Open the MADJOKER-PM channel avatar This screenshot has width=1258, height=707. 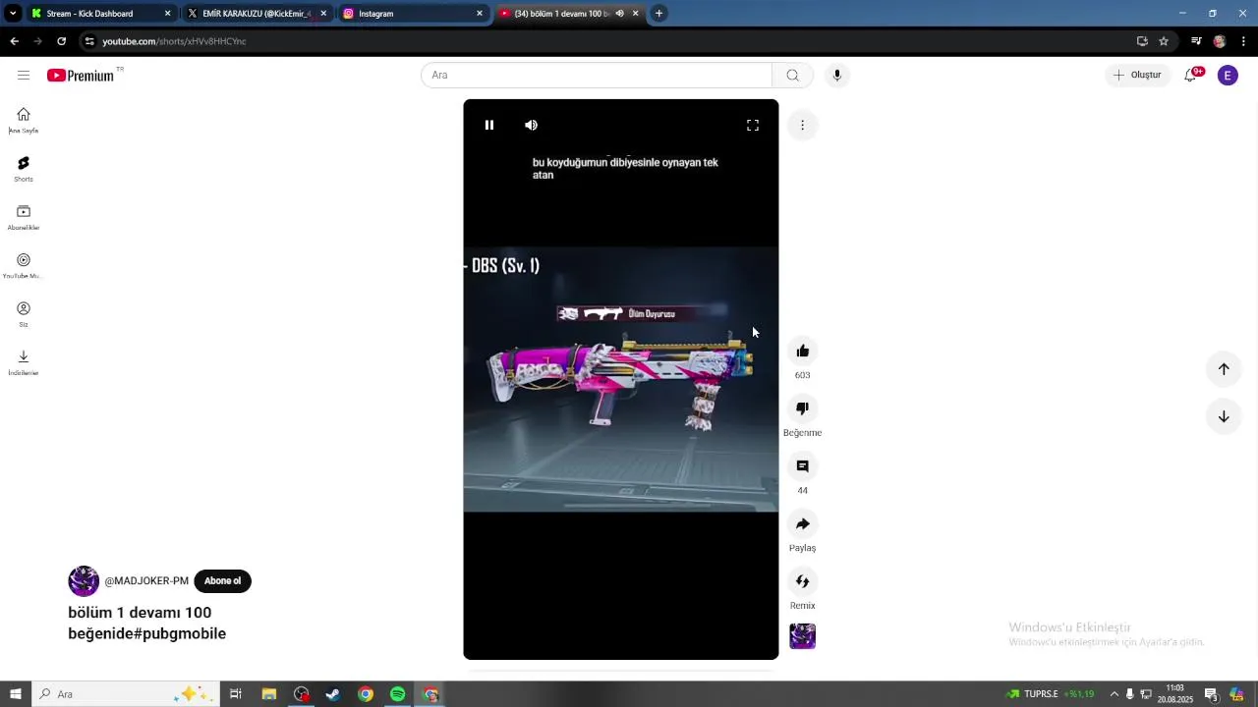tap(84, 580)
